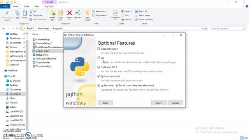Uncheck the Python test suite option

[x=99, y=76]
